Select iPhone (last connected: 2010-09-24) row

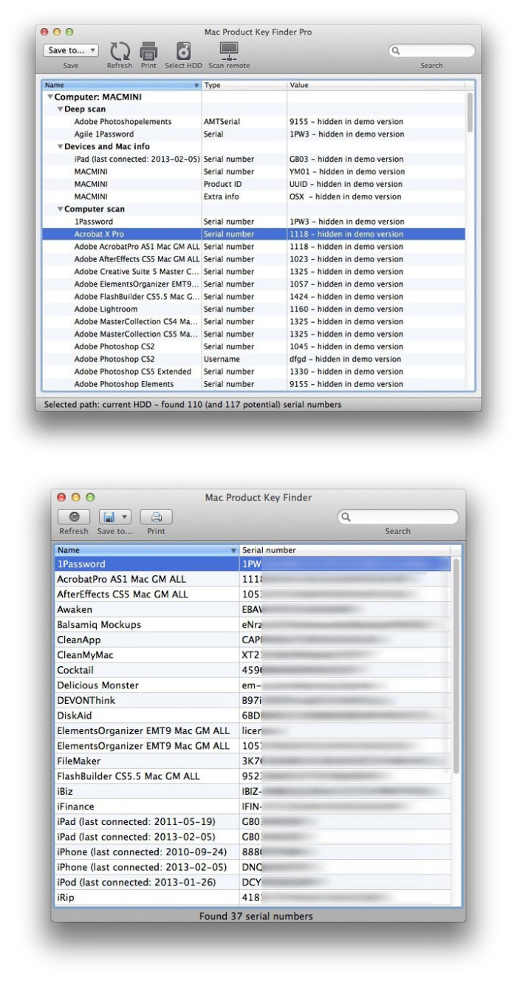point(253,852)
